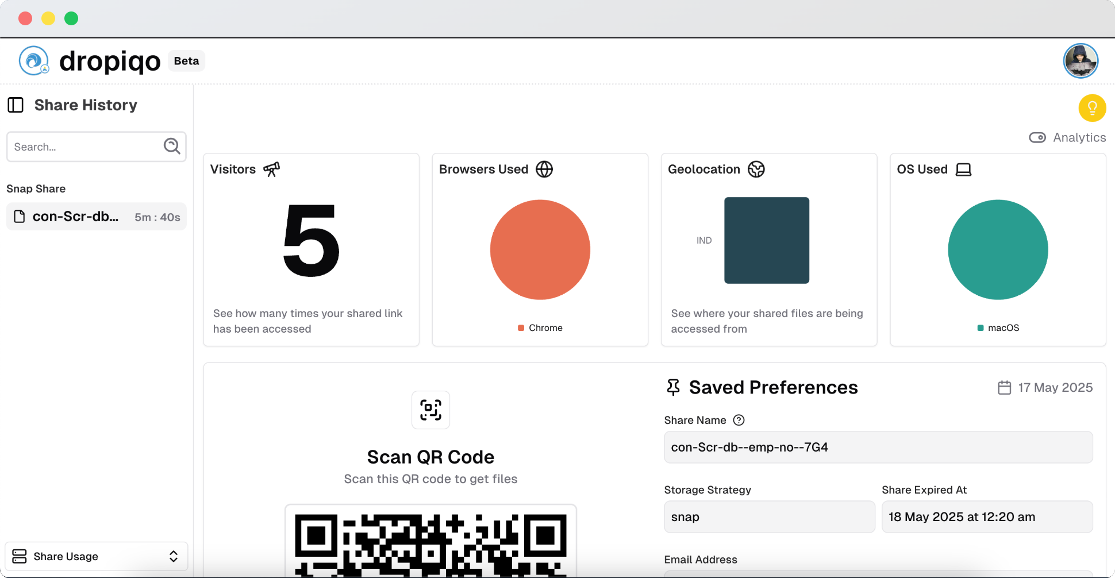Click the calendar icon next to 17 May 2025

coord(1004,388)
